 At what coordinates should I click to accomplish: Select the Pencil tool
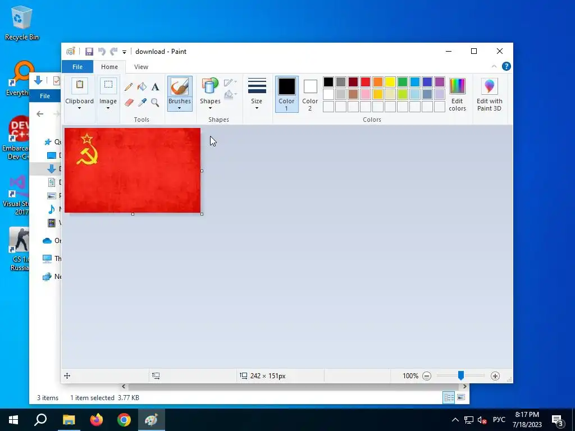point(129,87)
